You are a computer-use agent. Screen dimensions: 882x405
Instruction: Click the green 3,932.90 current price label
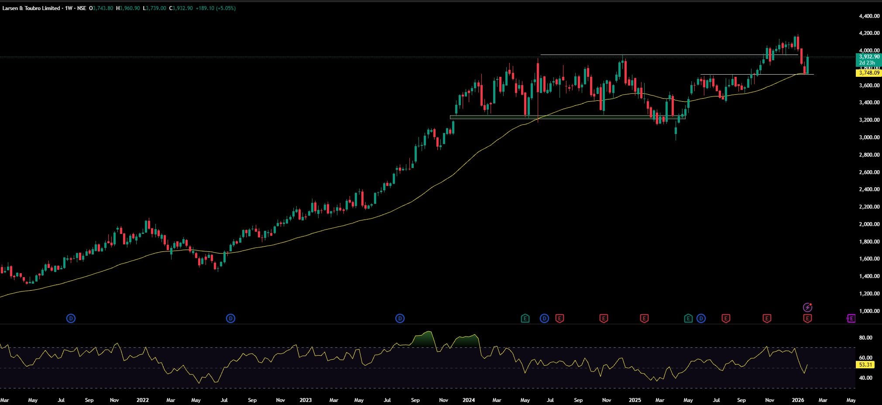868,57
